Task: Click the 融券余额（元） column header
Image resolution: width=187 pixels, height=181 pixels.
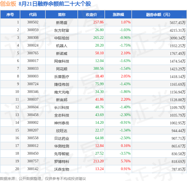Action: pos(159,14)
